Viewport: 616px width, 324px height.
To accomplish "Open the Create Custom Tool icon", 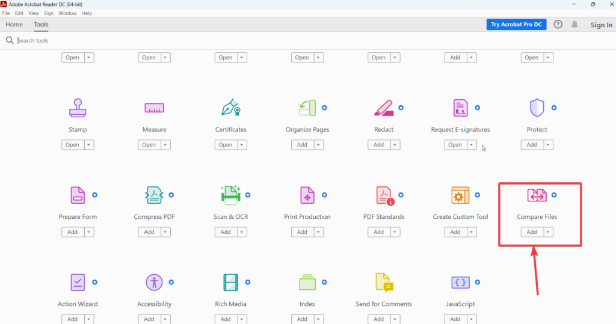I will click(x=460, y=195).
